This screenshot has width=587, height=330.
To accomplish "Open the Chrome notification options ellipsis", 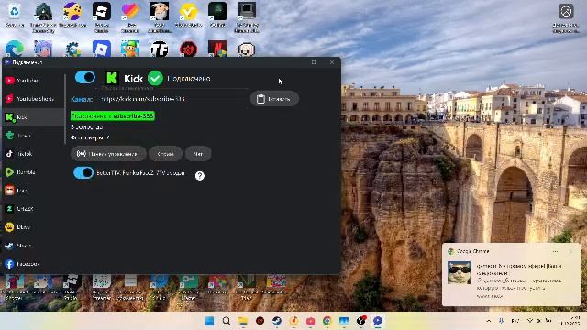I will click(556, 251).
